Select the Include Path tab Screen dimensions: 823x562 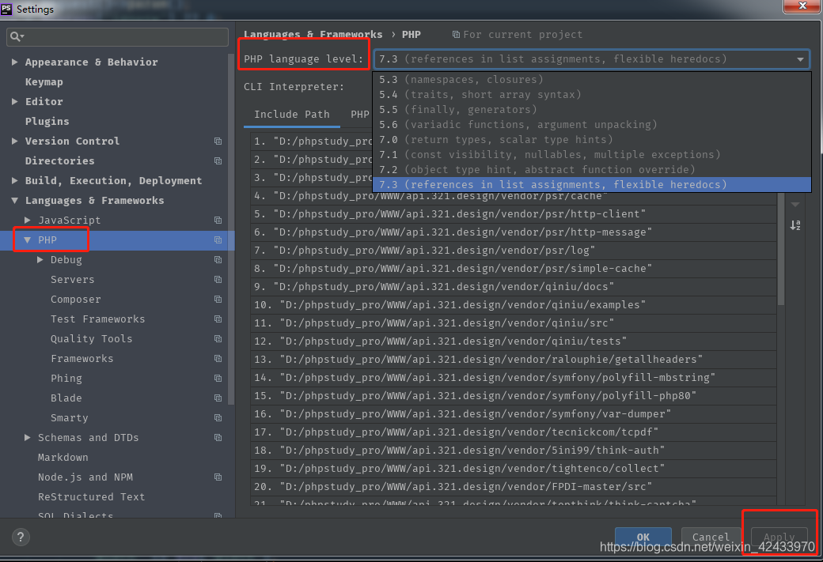coord(291,114)
